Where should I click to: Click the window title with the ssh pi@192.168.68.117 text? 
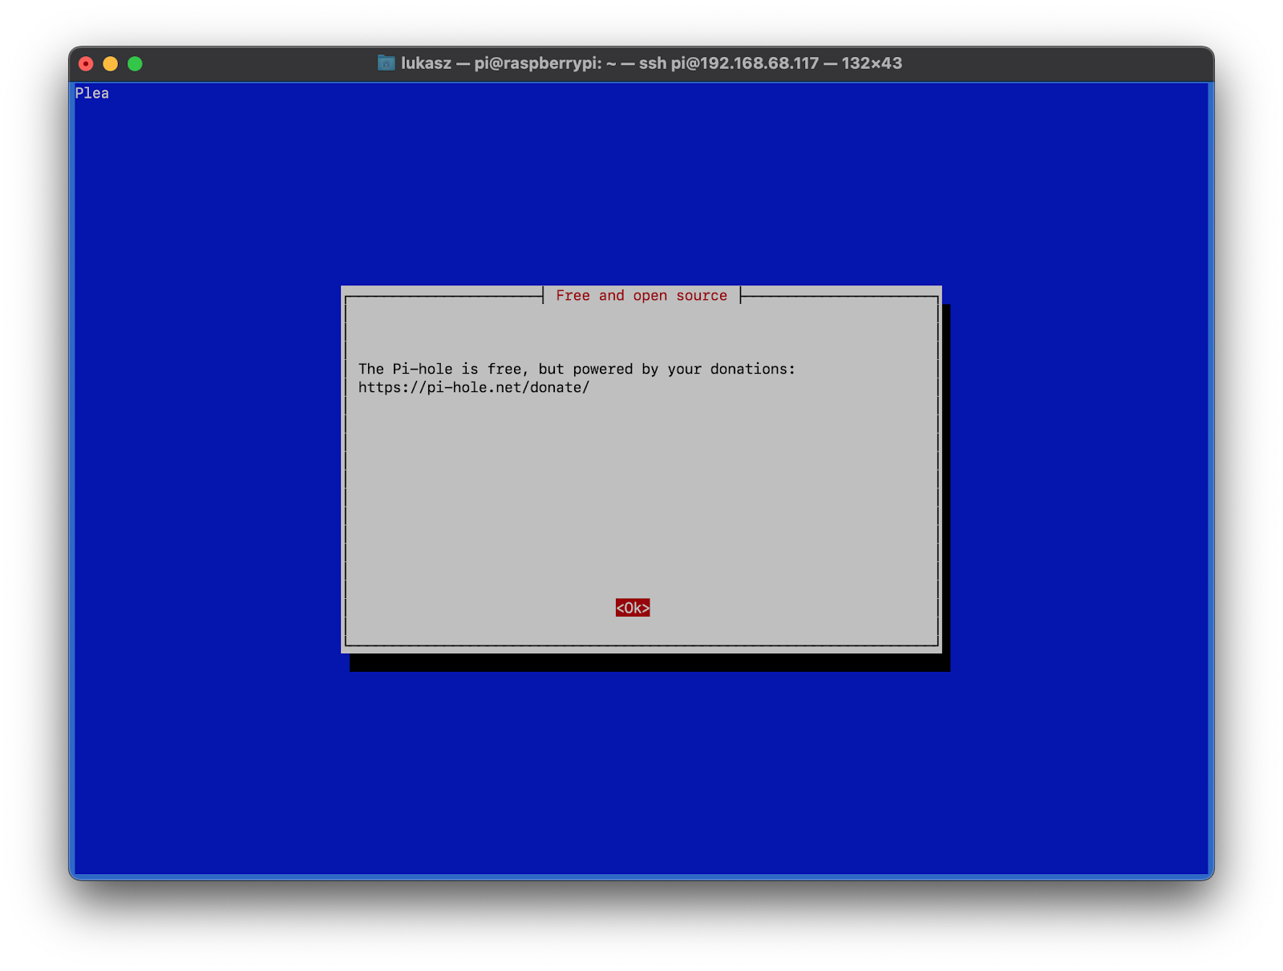tap(651, 63)
